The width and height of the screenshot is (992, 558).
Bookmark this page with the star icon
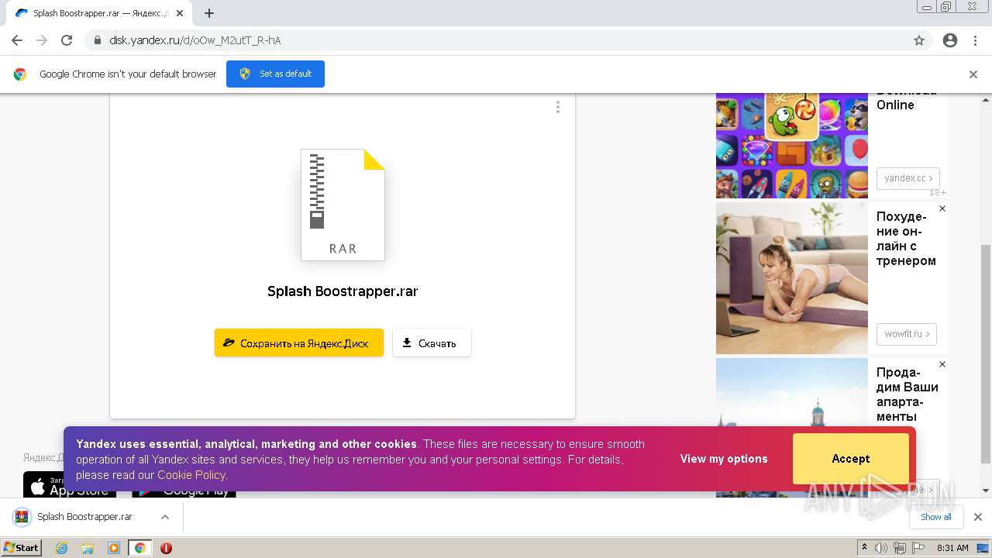point(919,40)
